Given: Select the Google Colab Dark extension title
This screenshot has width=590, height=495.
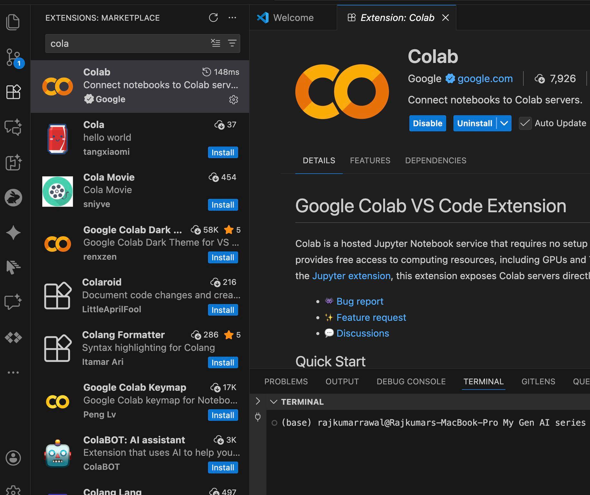Looking at the screenshot, I should pos(133,230).
